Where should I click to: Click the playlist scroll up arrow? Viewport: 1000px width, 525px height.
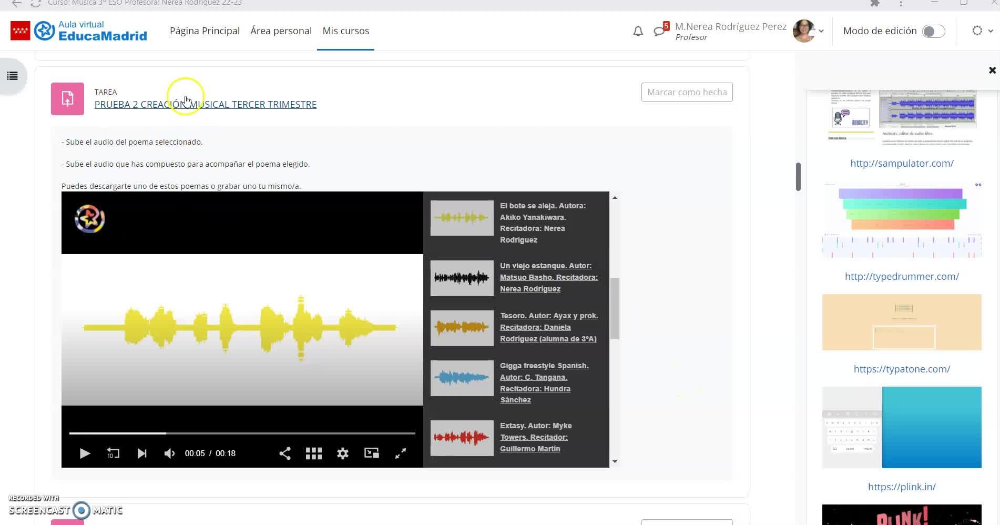[x=615, y=198]
